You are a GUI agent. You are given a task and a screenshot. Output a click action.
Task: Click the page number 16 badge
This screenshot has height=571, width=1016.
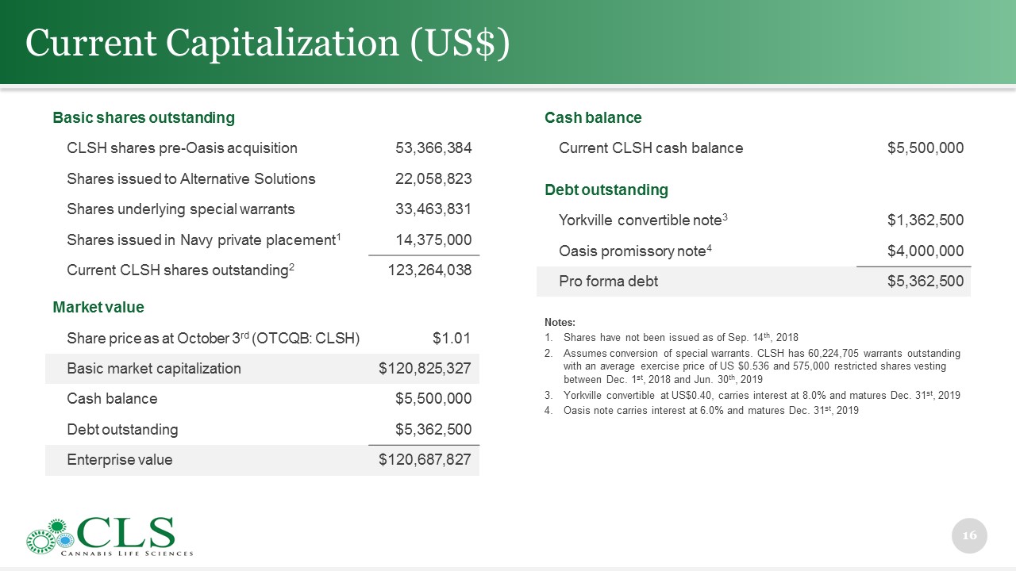(x=969, y=535)
